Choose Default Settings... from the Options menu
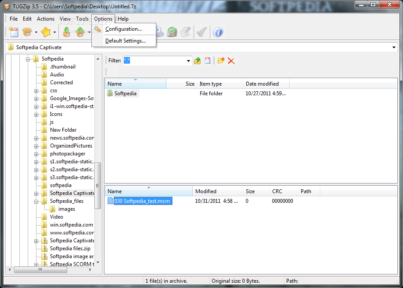 (x=124, y=41)
